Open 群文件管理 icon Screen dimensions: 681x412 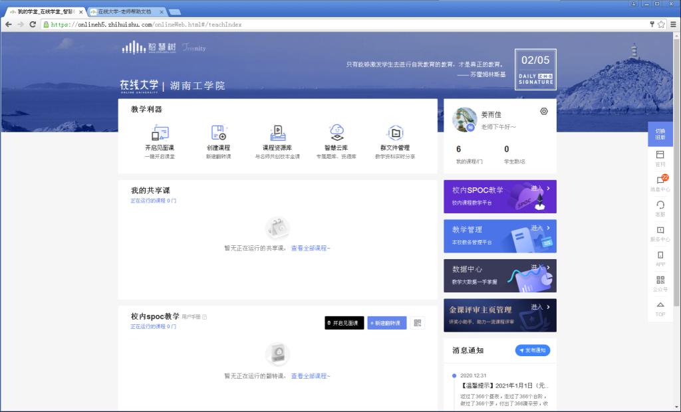pos(395,133)
